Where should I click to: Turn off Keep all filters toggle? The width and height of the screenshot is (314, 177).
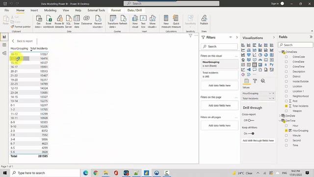251,133
